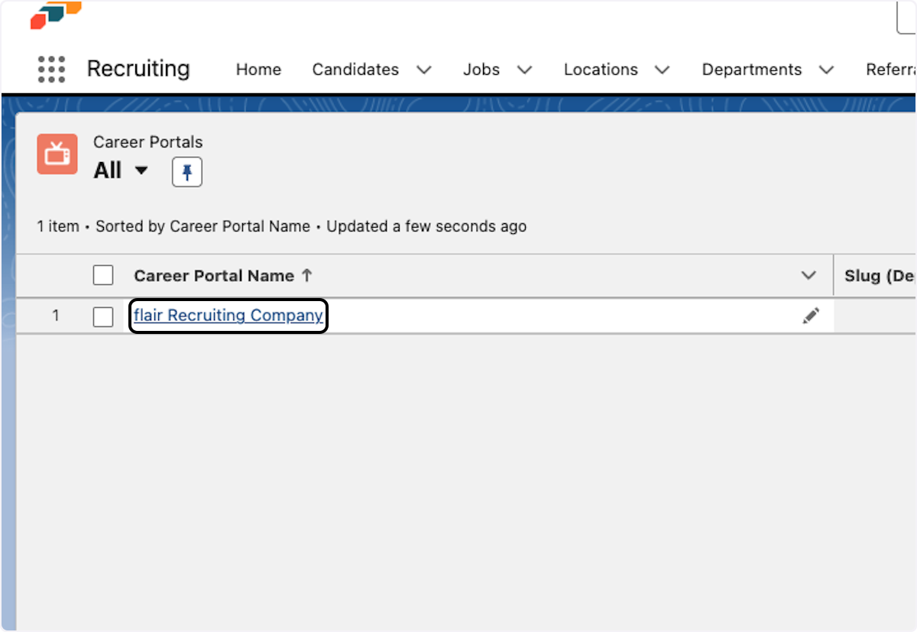The width and height of the screenshot is (917, 632).
Task: Toggle the select-all checkbox in table header
Action: coord(102,274)
